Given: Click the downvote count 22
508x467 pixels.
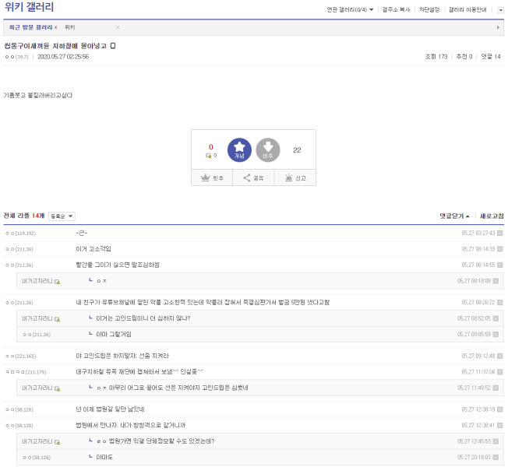Looking at the screenshot, I should 297,150.
